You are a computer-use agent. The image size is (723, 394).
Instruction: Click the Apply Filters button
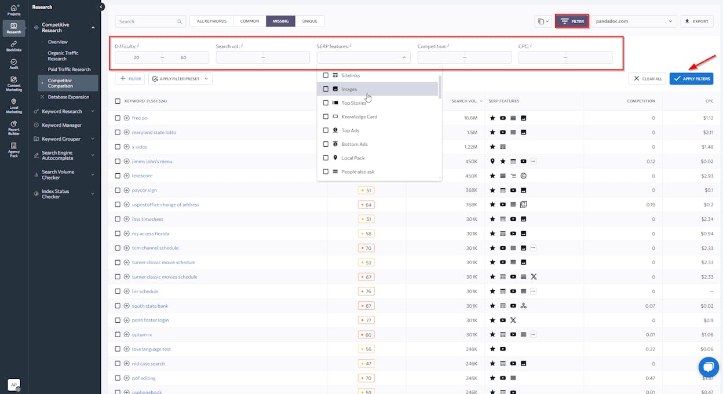(x=691, y=79)
